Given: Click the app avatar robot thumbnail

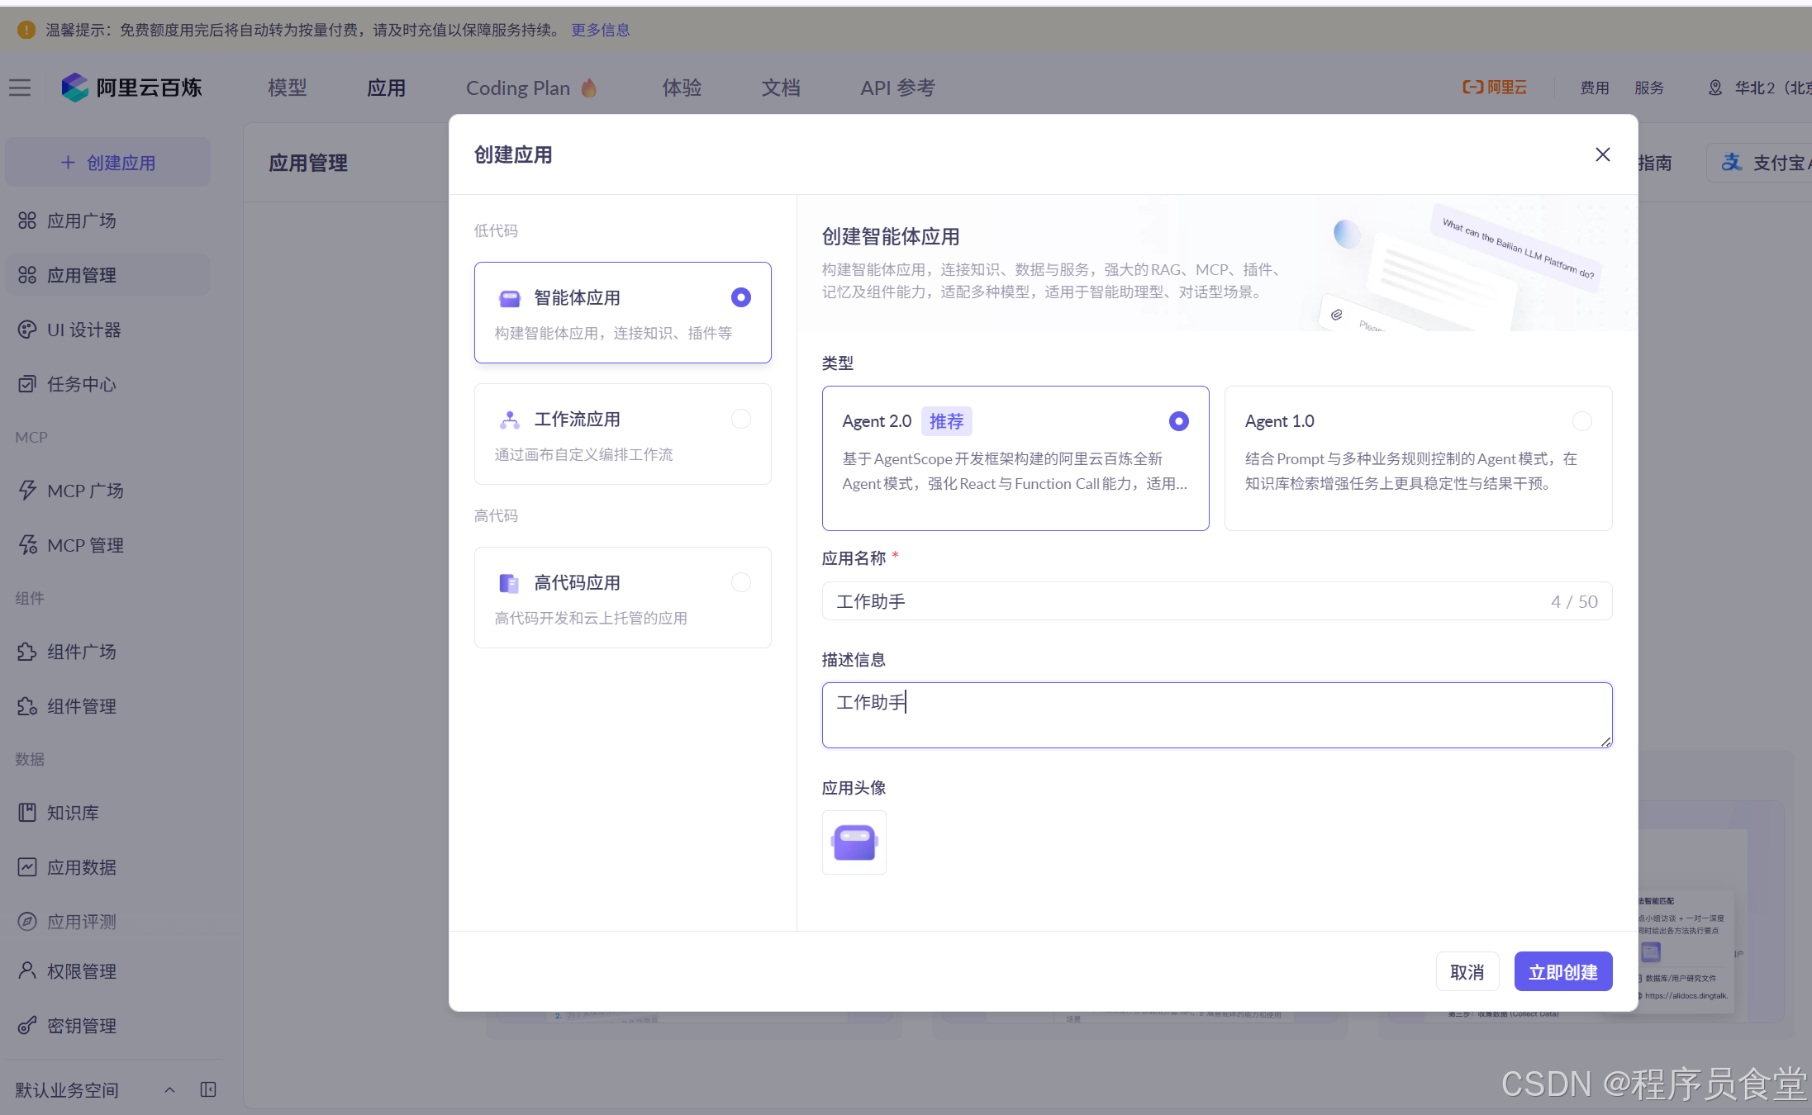Looking at the screenshot, I should point(854,842).
